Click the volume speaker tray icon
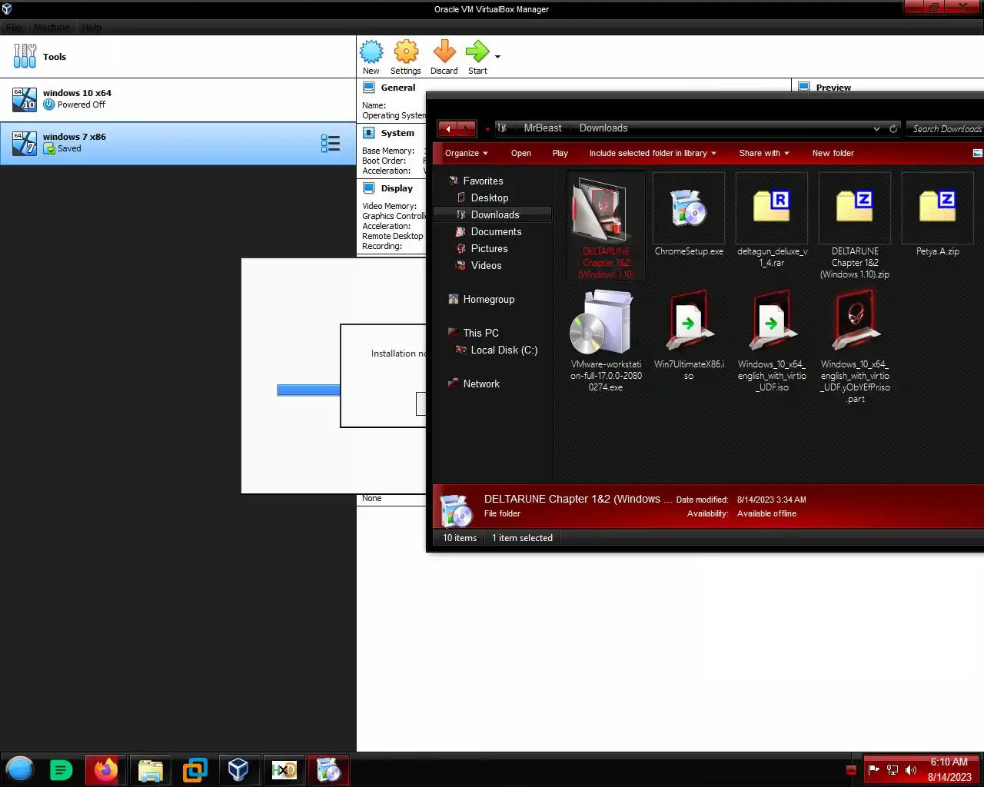984x787 pixels. click(911, 769)
